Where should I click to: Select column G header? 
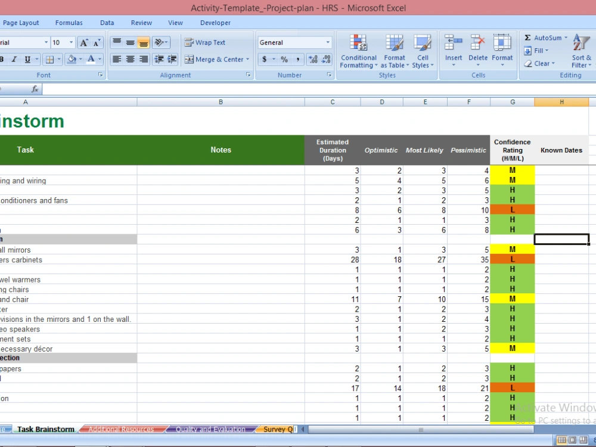click(513, 102)
